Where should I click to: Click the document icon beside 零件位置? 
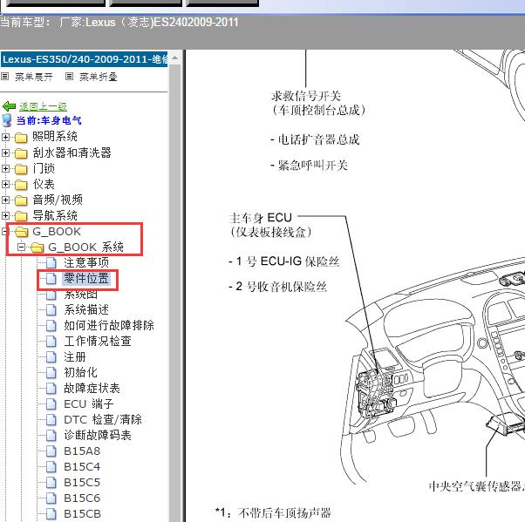pos(51,278)
